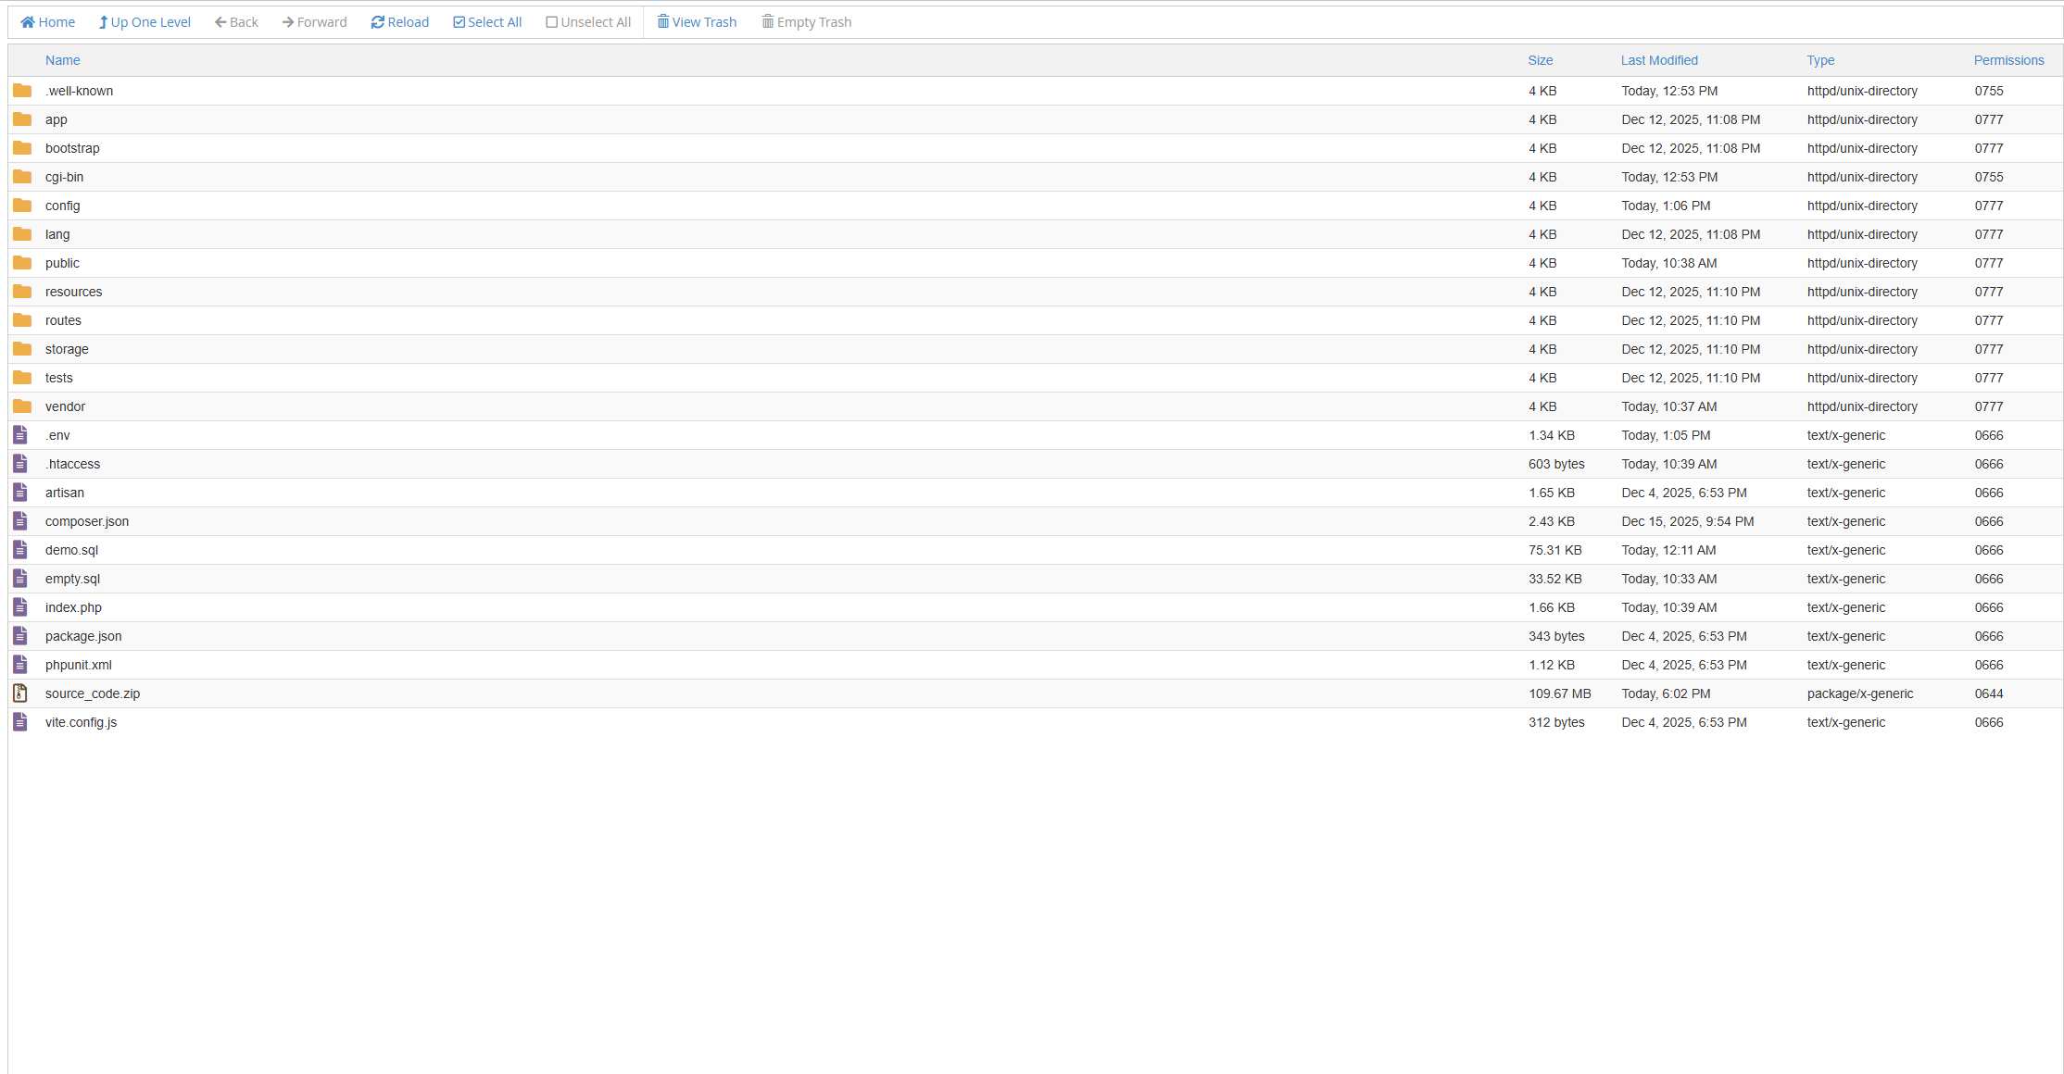2064x1074 pixels.
Task: Click Back in the navigation toolbar
Action: point(235,21)
